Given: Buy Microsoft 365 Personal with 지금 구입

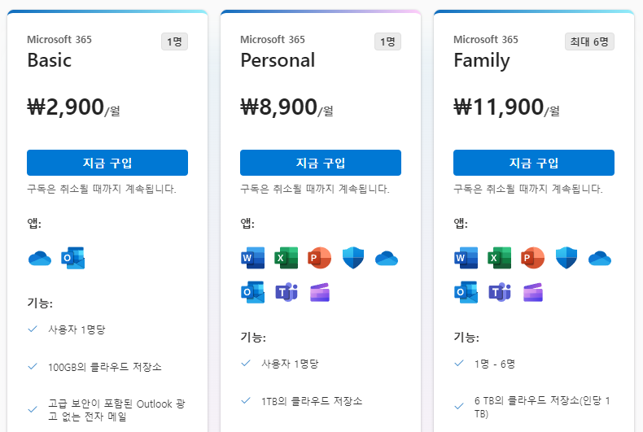Looking at the screenshot, I should [321, 163].
